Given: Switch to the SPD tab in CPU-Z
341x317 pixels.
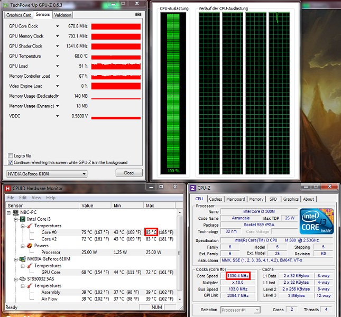Looking at the screenshot, I should 273,199.
